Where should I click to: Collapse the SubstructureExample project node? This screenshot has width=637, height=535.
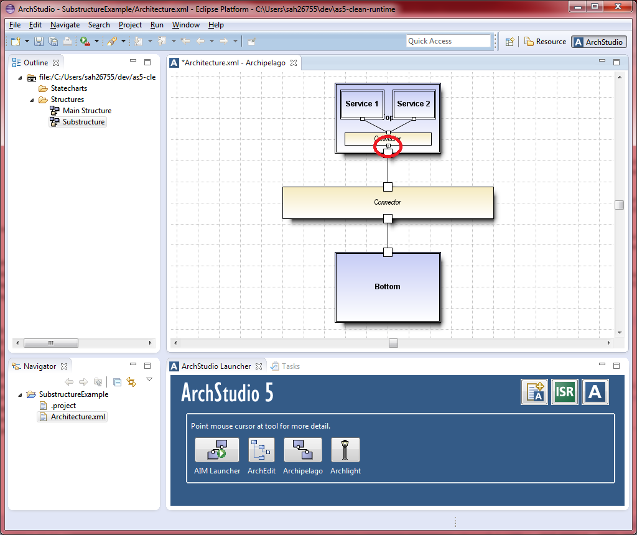20,395
